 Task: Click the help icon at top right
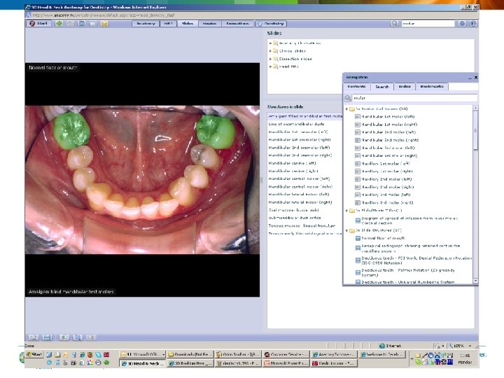[472, 24]
